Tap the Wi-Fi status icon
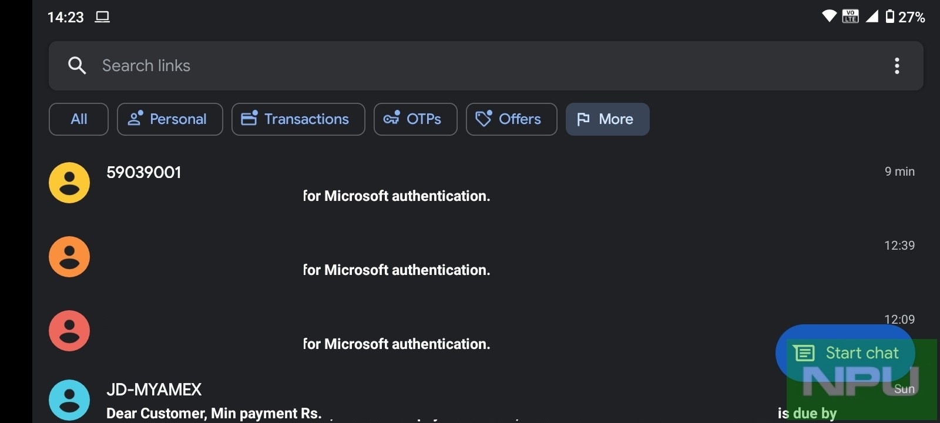Screen dimensions: 940x423 tap(829, 16)
